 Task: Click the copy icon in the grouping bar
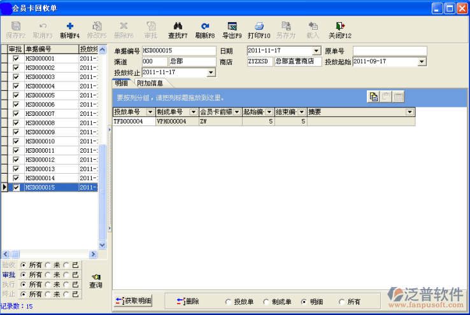pyautogui.click(x=374, y=97)
